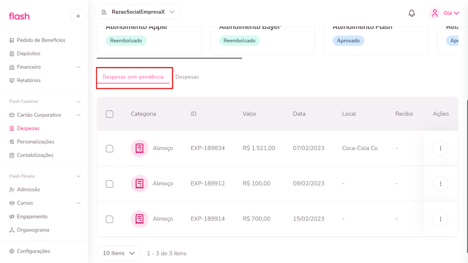Check the box for expense EXP-189914
Image resolution: width=468 pixels, height=263 pixels.
110,219
